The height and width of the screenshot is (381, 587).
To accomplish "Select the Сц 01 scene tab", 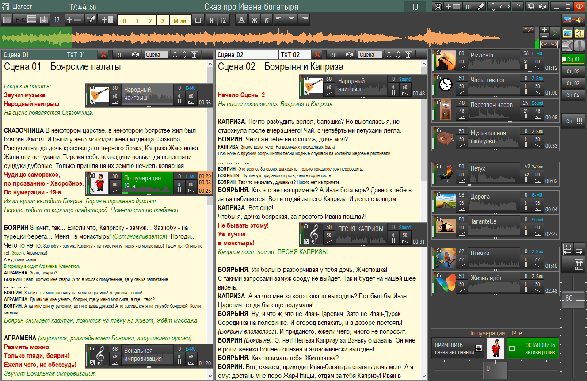I will 573,59.
